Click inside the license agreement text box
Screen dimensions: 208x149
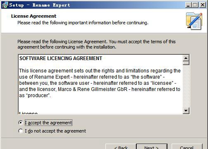pos(100,84)
